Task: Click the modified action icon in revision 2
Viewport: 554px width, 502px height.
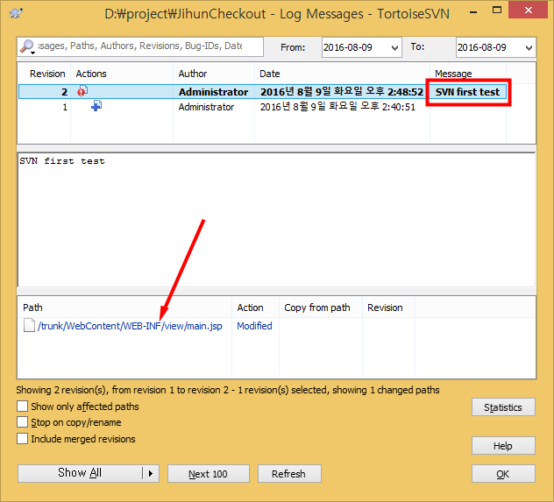Action: pos(82,91)
